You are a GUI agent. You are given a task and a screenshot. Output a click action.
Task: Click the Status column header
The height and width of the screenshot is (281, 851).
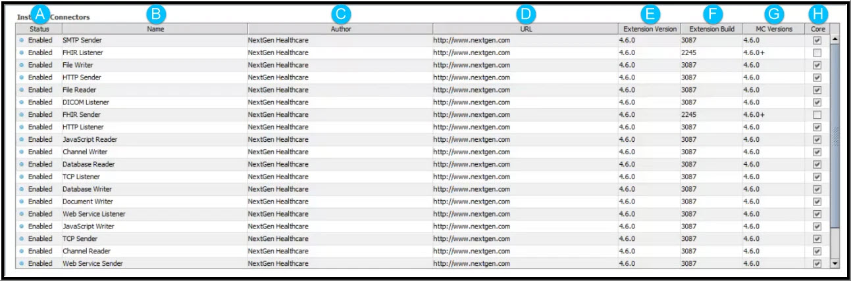pyautogui.click(x=39, y=29)
